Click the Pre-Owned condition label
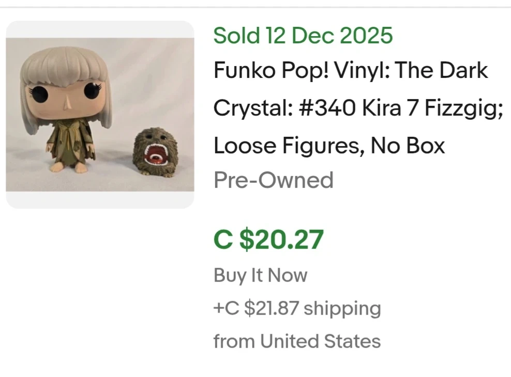This screenshot has width=511, height=377. [274, 180]
